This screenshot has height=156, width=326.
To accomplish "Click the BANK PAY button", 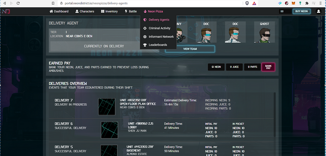I will point(268,67).
